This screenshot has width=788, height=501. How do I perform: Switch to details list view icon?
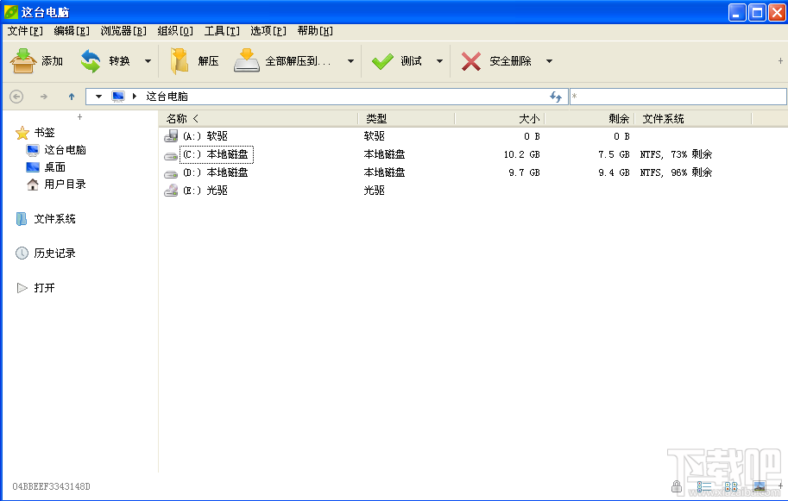[x=704, y=487]
